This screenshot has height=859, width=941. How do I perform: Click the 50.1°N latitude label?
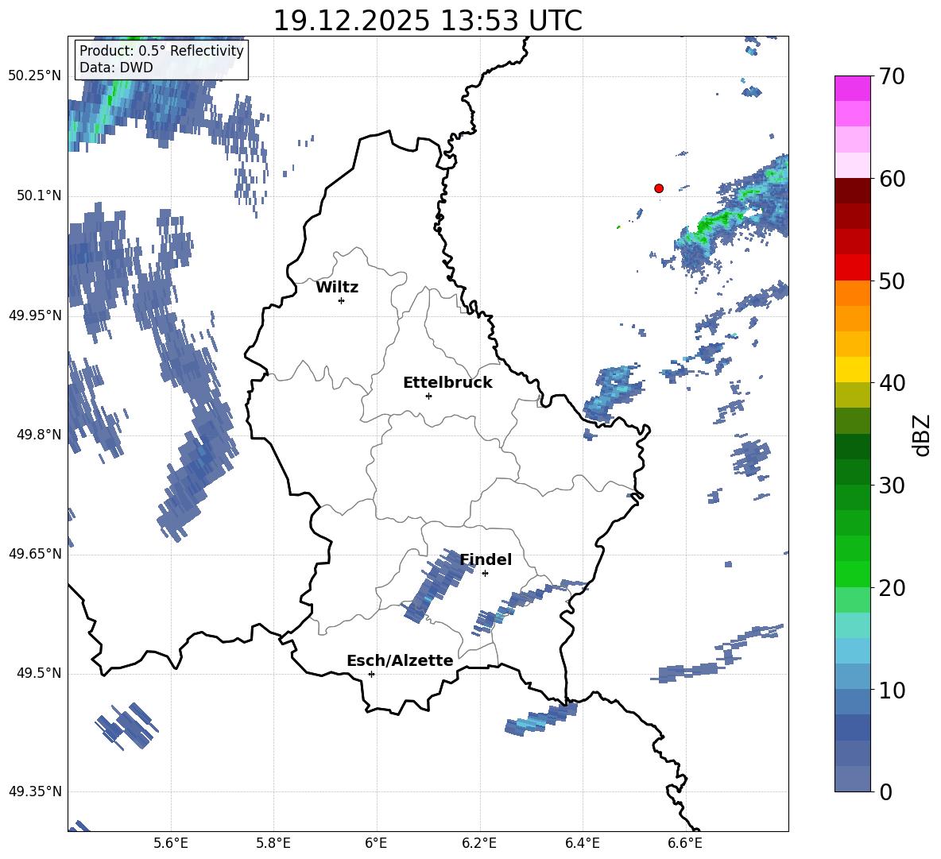pos(39,195)
